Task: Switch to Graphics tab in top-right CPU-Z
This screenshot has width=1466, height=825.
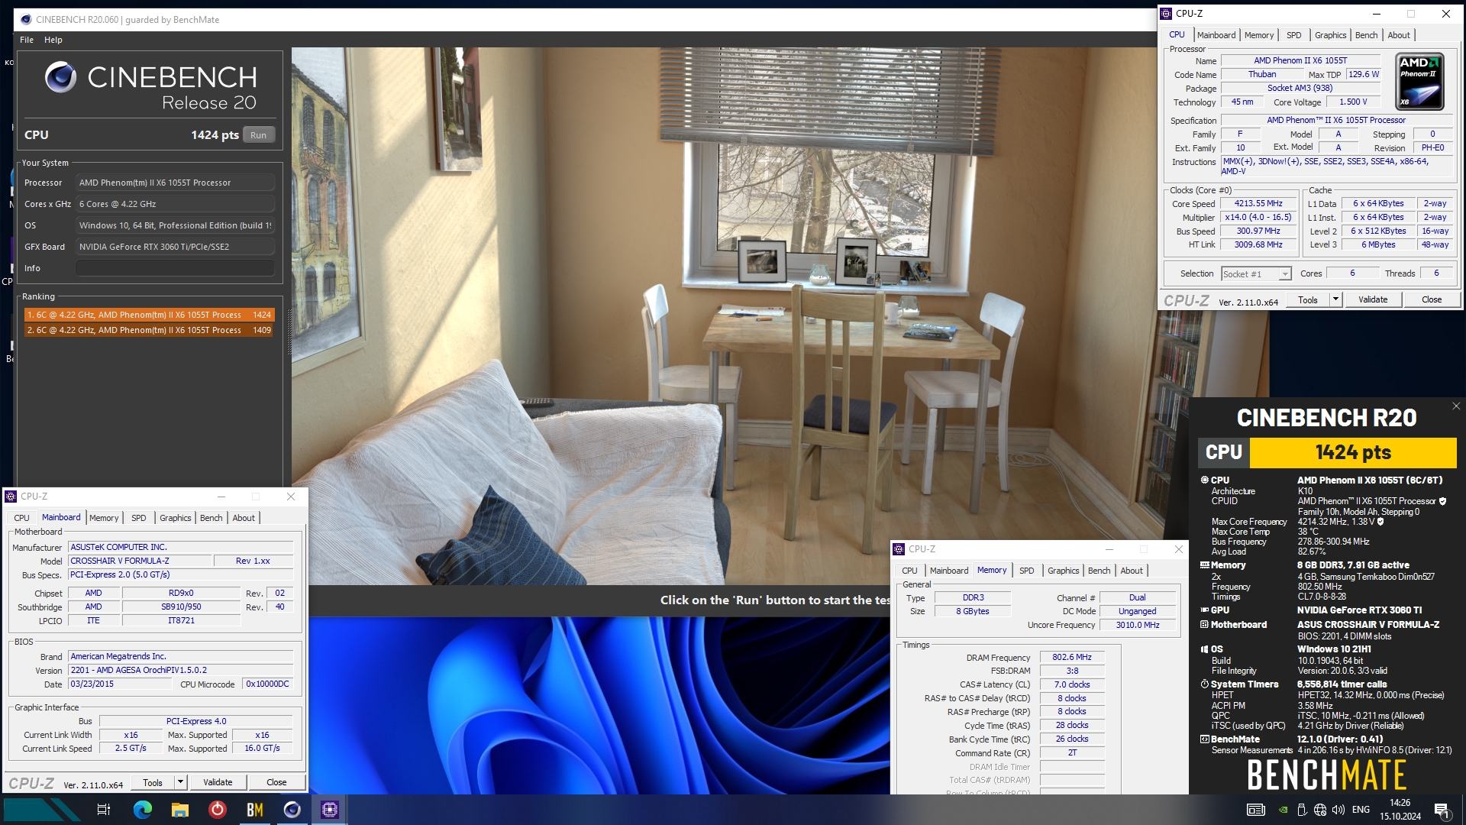Action: [x=1331, y=35]
